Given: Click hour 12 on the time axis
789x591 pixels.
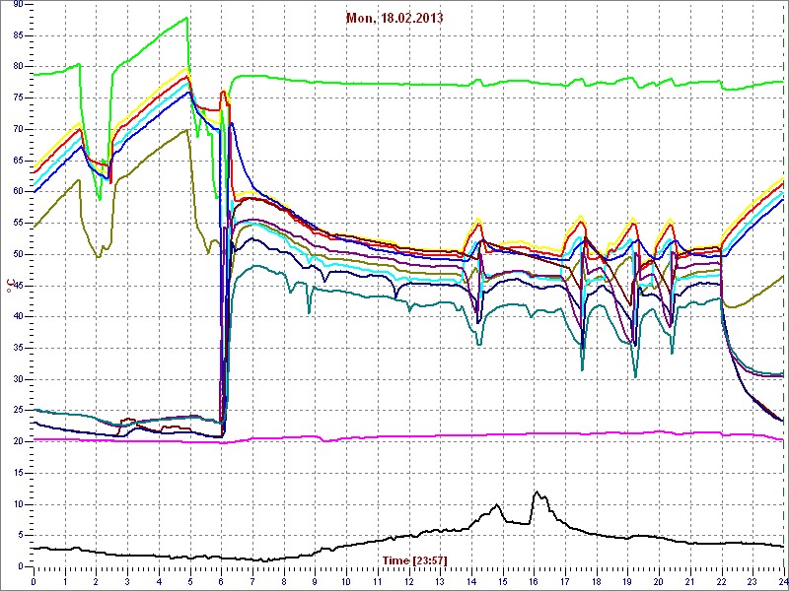Looking at the screenshot, I should (408, 581).
